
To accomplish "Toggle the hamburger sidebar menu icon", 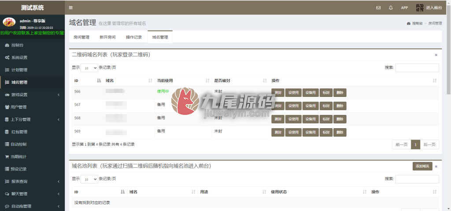I will pos(71,8).
